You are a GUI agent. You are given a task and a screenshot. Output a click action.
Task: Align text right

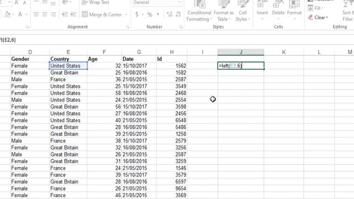(x=53, y=14)
